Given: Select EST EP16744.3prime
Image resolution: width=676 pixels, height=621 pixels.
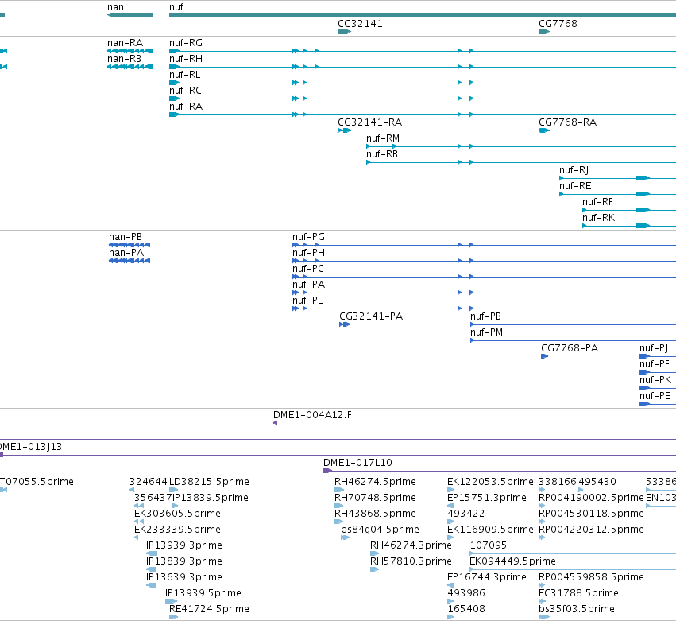Looking at the screenshot, I should (487, 577).
